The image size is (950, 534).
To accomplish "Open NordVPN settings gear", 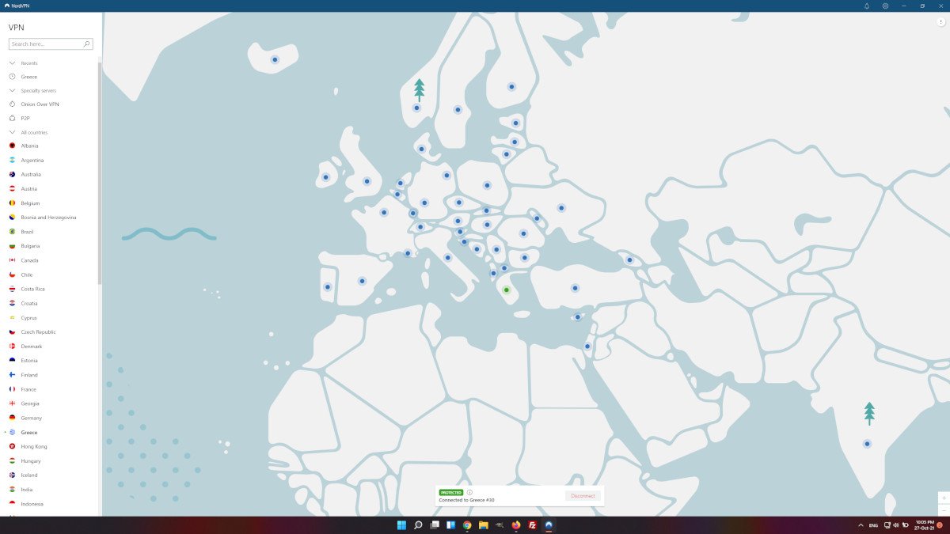I will 885,6.
